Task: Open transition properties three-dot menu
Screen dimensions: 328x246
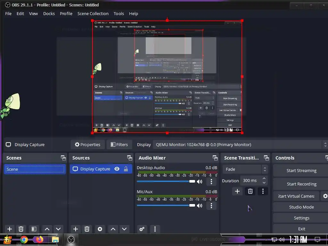Action: pos(263,191)
